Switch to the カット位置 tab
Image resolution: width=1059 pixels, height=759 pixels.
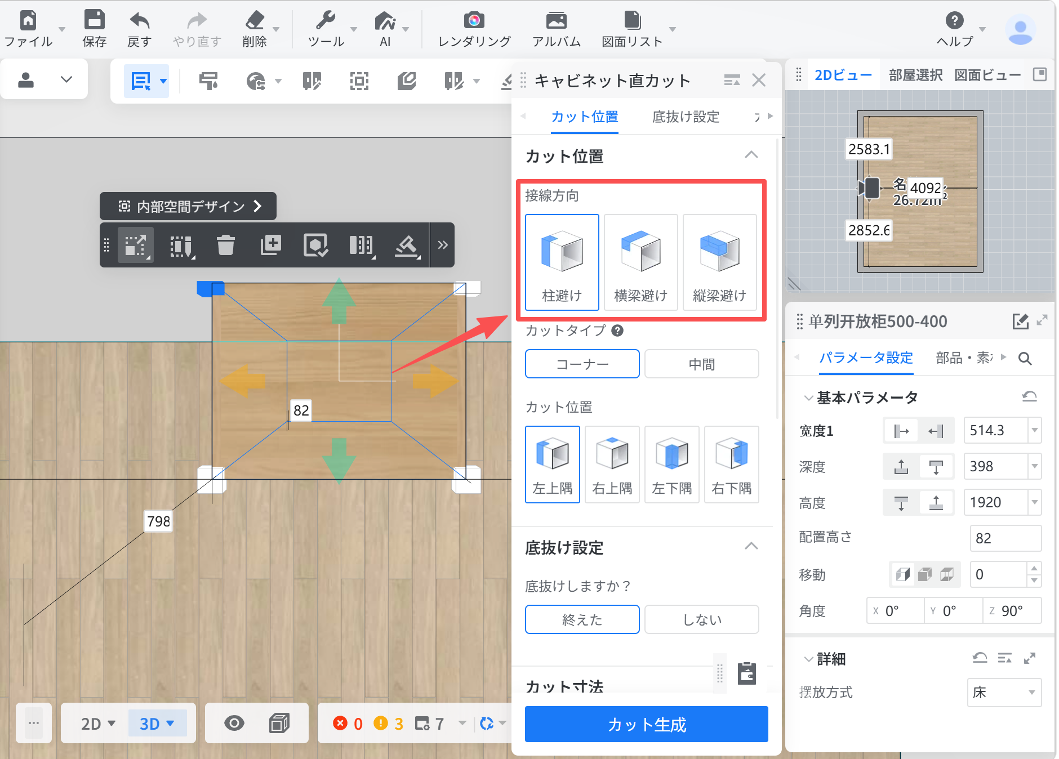[x=584, y=117]
